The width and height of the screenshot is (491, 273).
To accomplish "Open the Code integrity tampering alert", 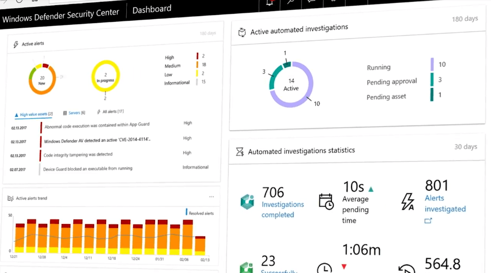I will coord(78,155).
